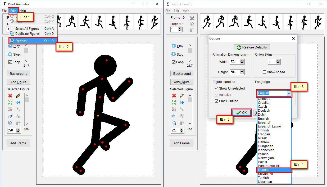Select Ukrainian in language list
This screenshot has height=187, width=327.
[274, 182]
